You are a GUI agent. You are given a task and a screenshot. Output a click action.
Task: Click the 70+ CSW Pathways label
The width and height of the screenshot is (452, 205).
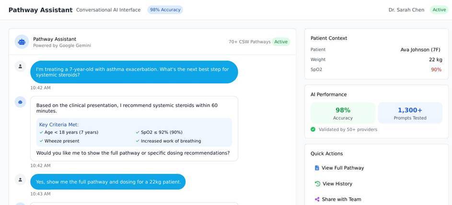click(x=250, y=42)
